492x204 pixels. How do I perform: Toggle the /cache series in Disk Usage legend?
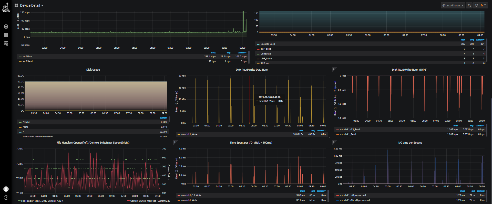[x=26, y=122]
